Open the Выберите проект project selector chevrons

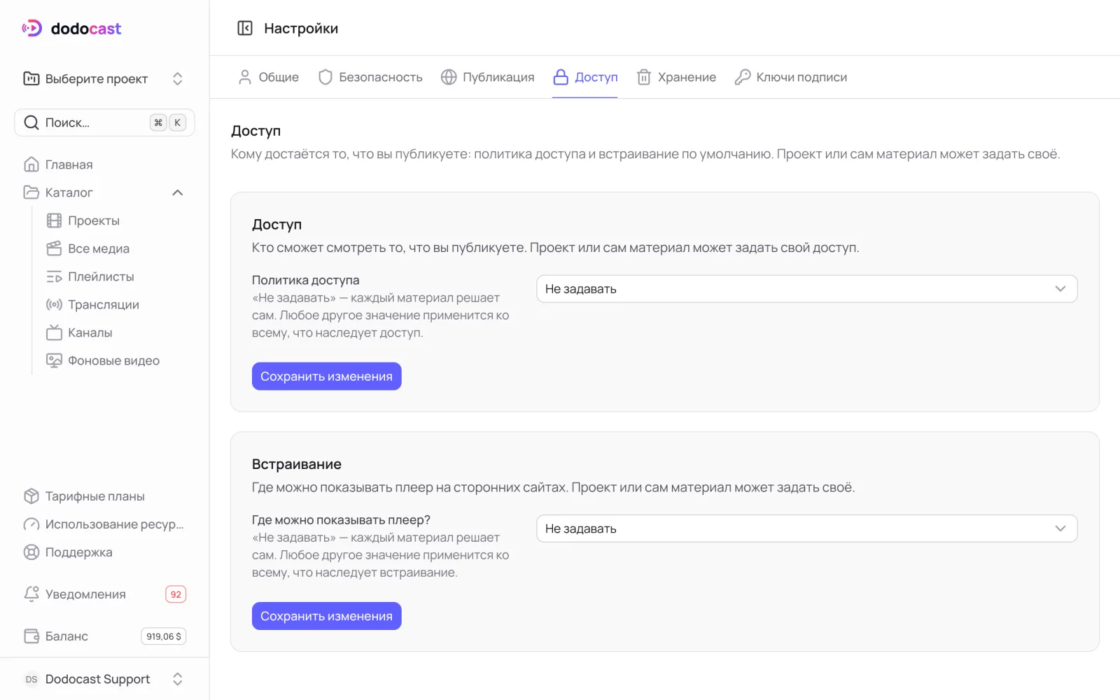point(178,78)
